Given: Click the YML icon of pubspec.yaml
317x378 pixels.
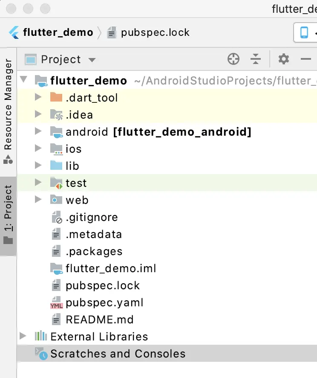Looking at the screenshot, I should (x=57, y=303).
